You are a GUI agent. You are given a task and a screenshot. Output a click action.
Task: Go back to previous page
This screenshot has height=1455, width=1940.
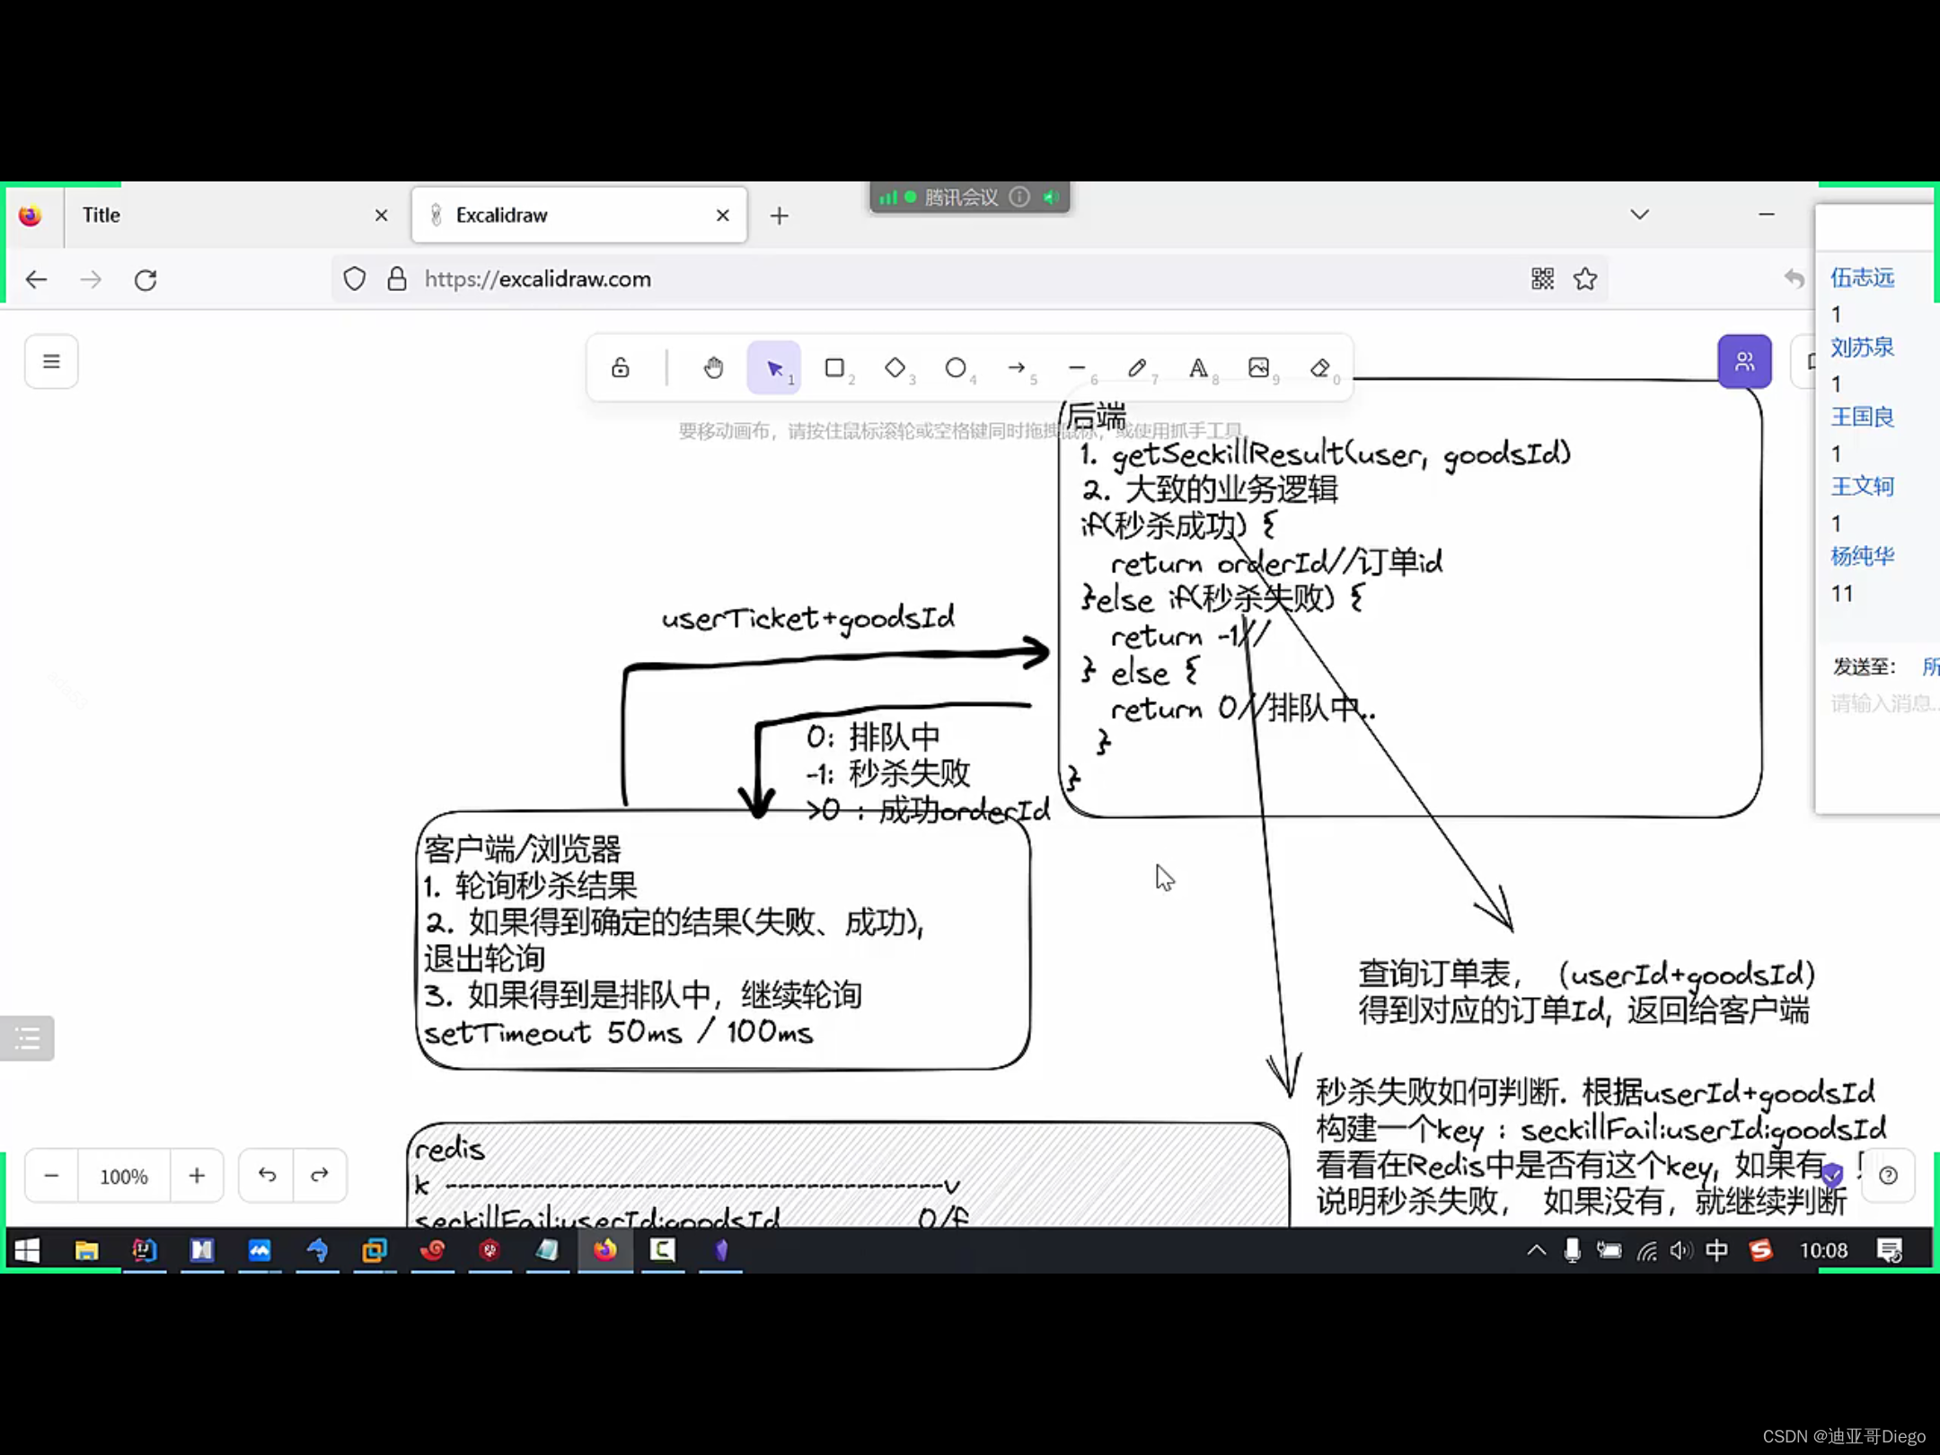36,279
